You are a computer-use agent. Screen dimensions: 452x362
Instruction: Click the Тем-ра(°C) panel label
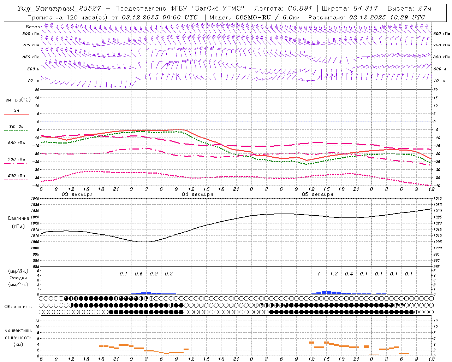[x=17, y=100]
